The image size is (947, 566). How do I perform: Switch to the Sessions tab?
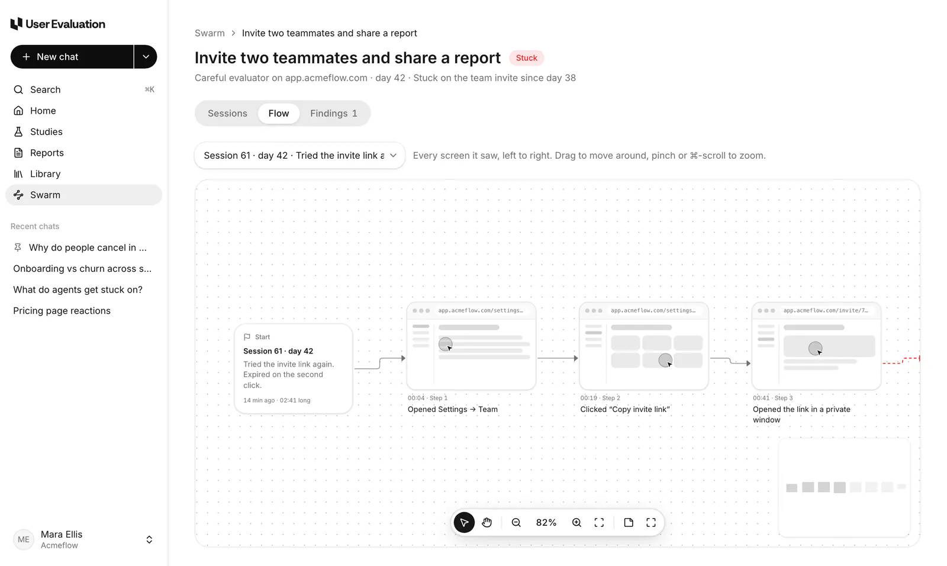point(227,113)
